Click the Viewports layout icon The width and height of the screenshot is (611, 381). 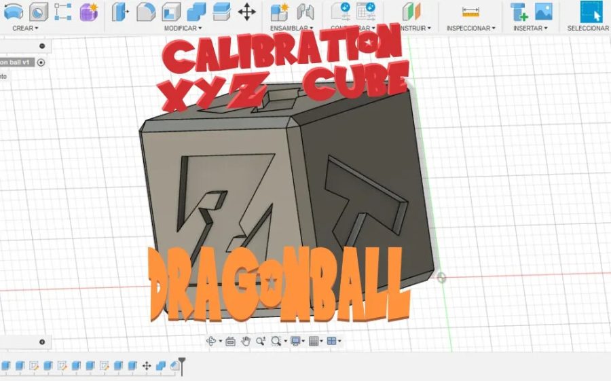point(331,341)
